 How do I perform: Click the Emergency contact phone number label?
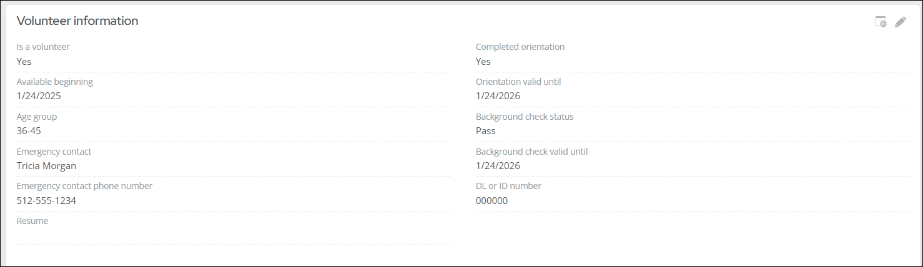(84, 186)
